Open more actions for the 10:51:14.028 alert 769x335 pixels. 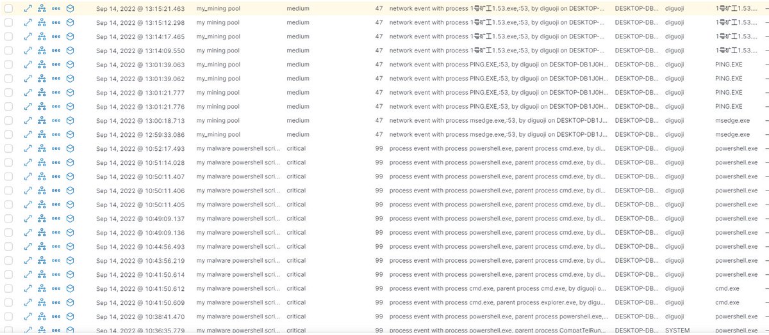click(x=56, y=163)
